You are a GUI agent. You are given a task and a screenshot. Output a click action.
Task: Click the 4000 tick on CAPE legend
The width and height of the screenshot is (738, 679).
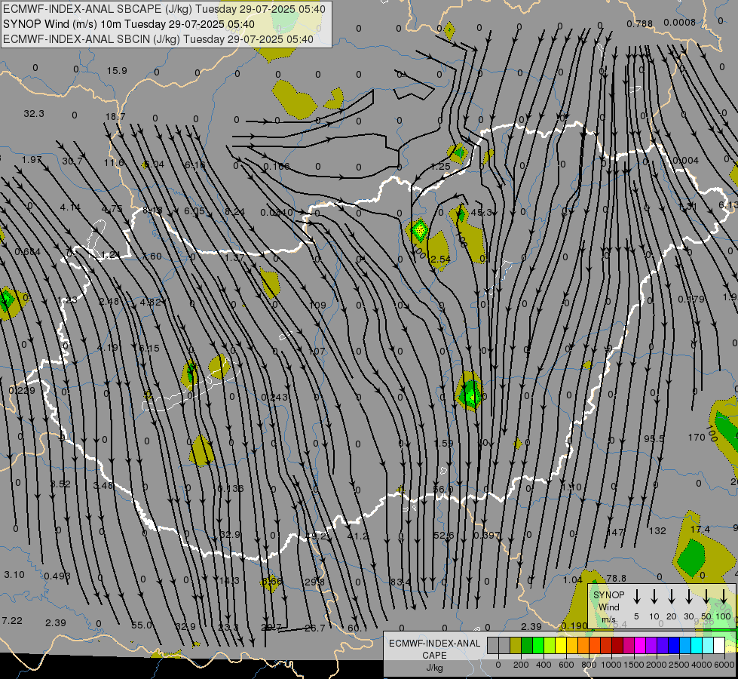pos(701,665)
